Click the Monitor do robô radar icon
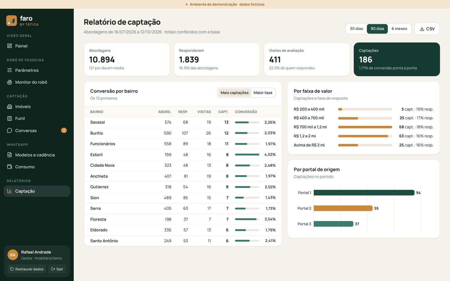450x281 pixels. (9, 82)
